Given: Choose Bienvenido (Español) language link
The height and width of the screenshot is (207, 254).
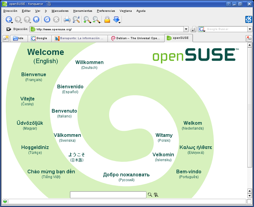Looking at the screenshot, I should click(70, 89).
